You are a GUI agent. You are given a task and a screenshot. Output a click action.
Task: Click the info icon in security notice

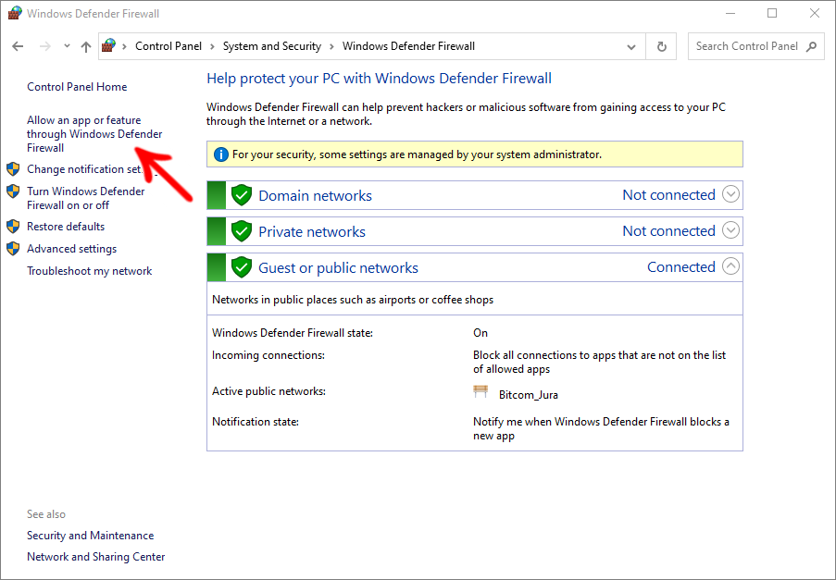(x=220, y=154)
